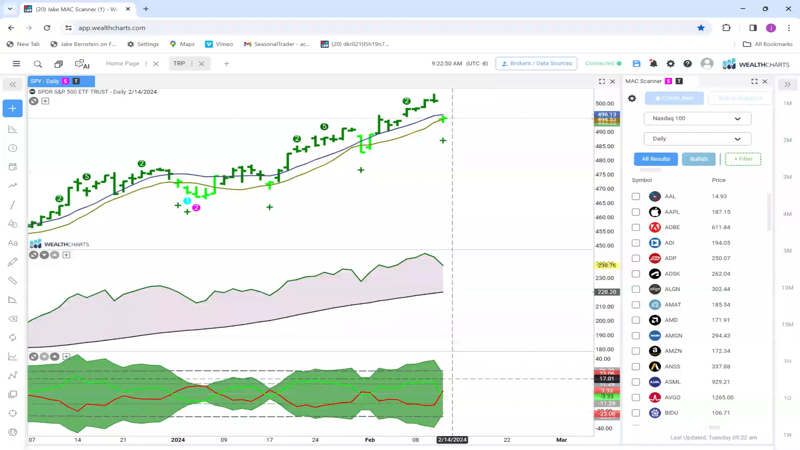The height and width of the screenshot is (450, 800).
Task: Click the scanner list vertical scrollbar
Action: [769, 212]
